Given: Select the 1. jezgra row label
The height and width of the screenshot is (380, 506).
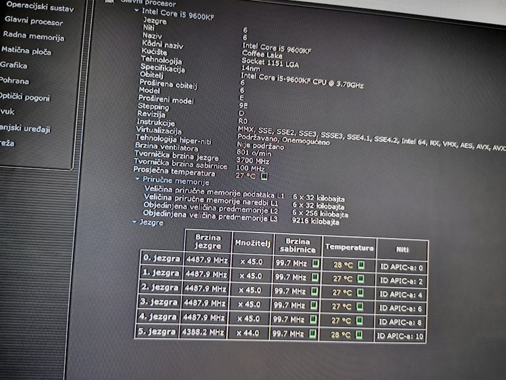Looking at the screenshot, I should 160,273.
